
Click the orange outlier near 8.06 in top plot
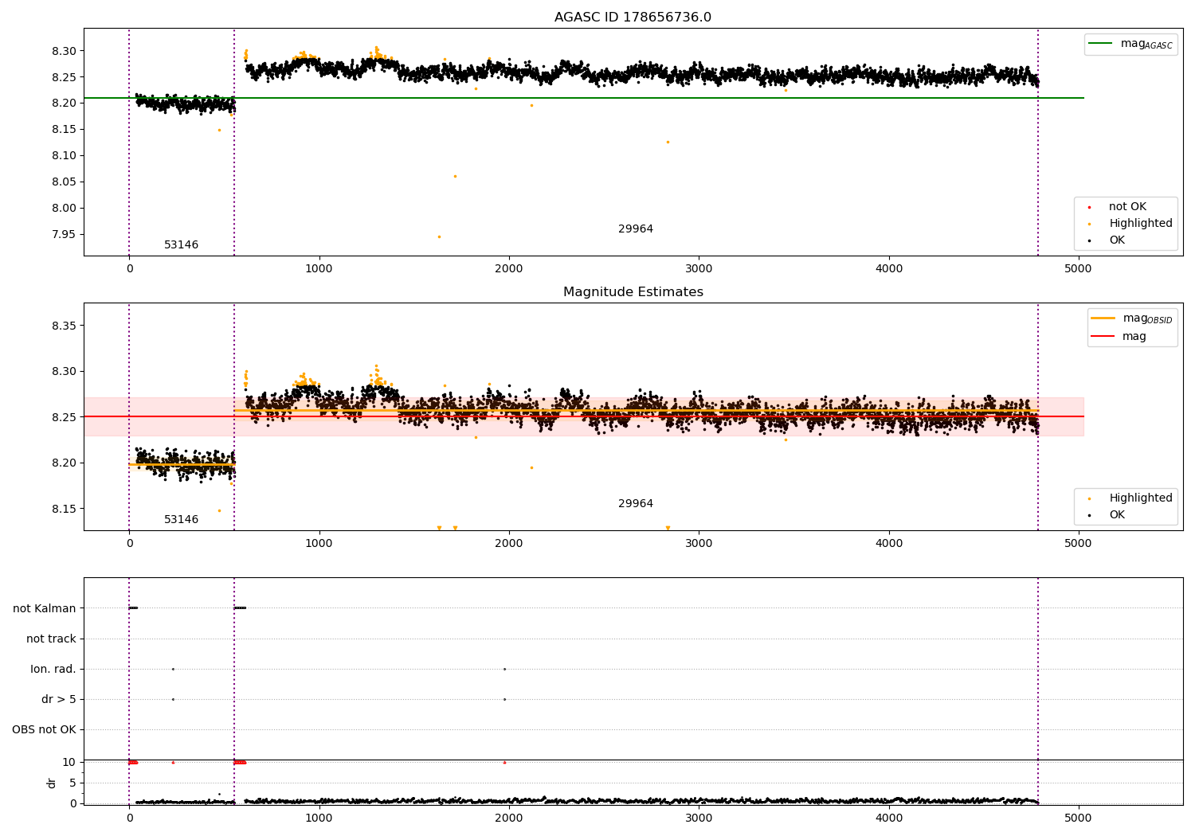point(455,176)
